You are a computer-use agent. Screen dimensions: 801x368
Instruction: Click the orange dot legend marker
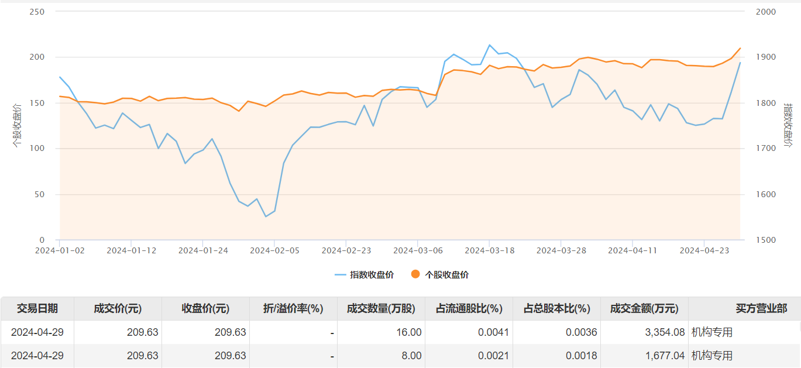415,274
